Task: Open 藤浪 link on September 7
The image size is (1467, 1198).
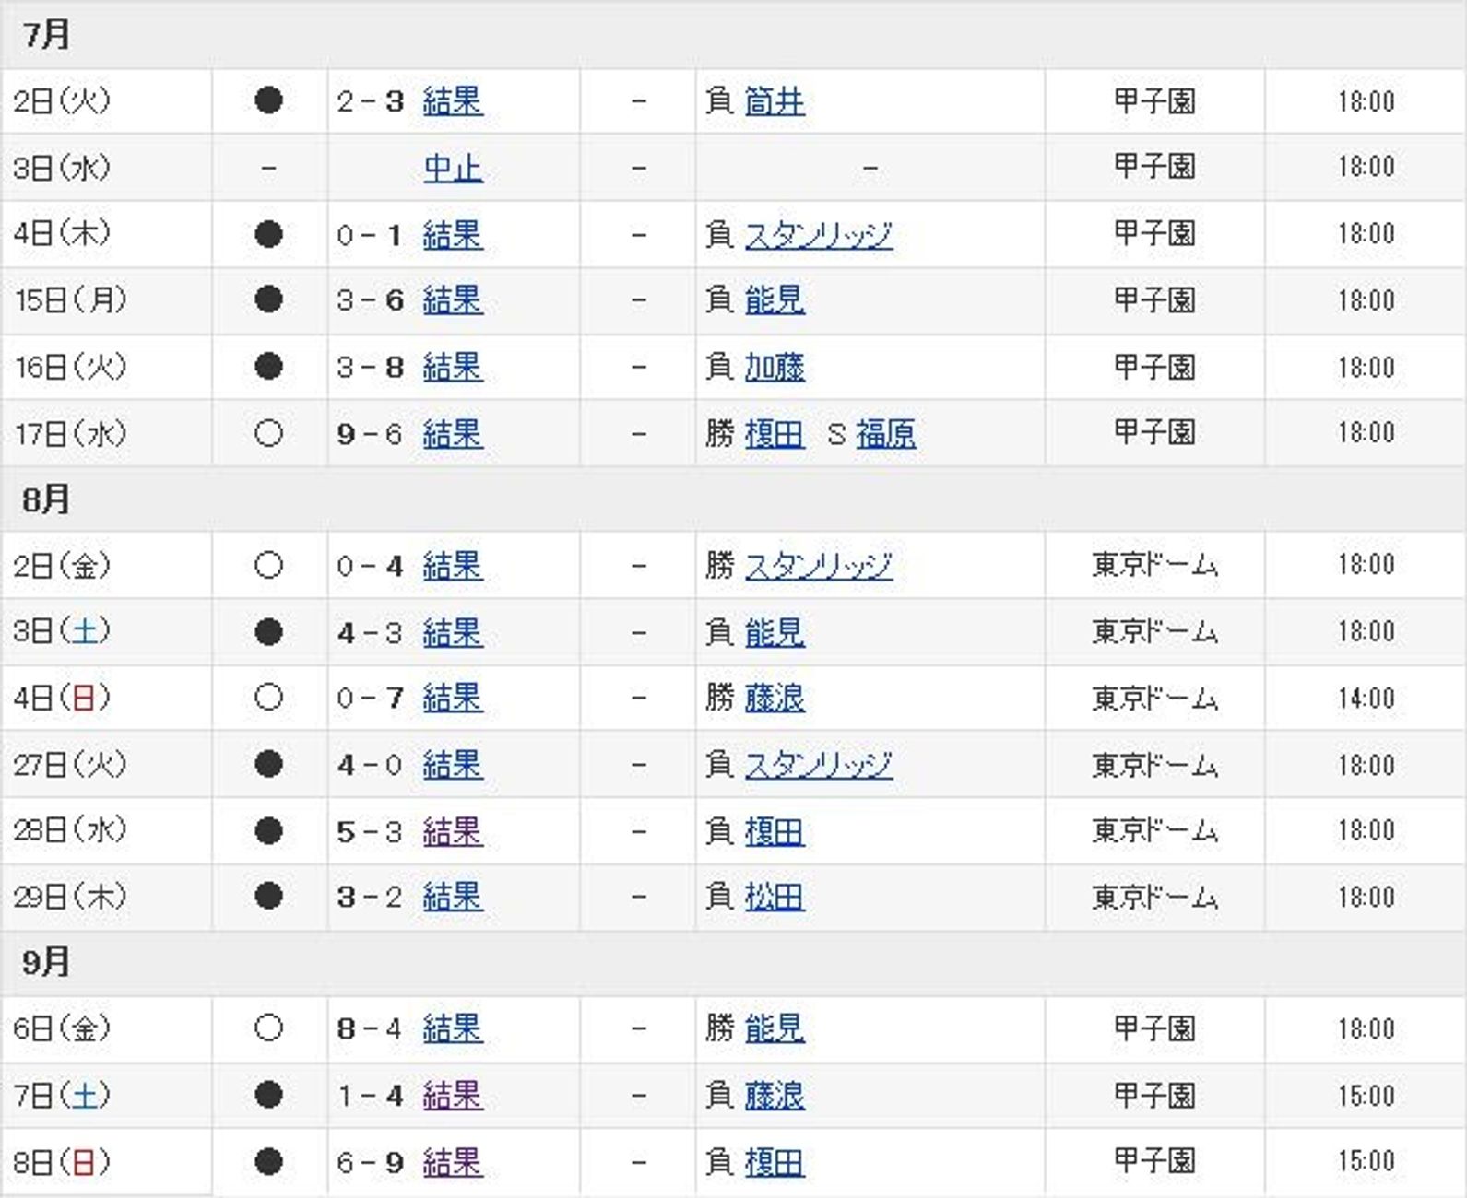Action: (775, 1095)
